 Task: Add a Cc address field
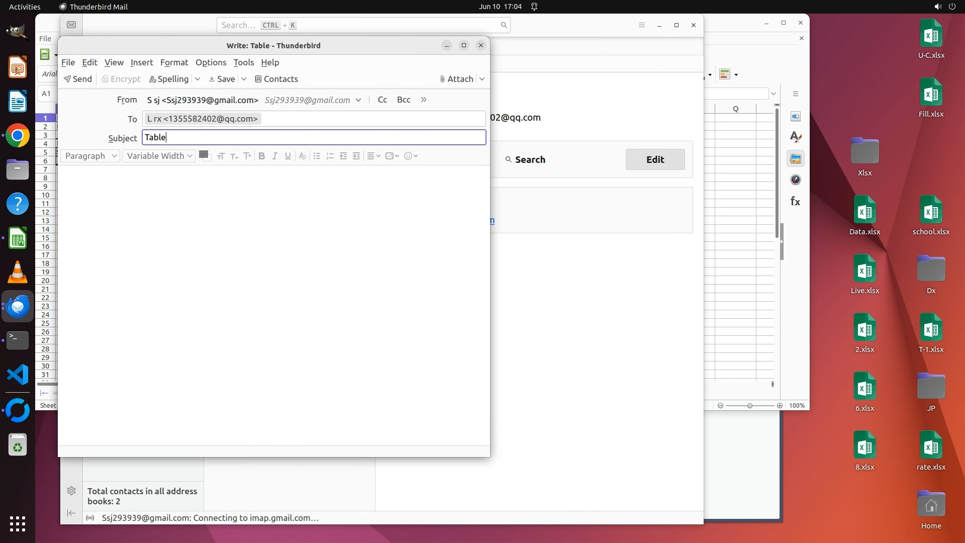[x=382, y=100]
